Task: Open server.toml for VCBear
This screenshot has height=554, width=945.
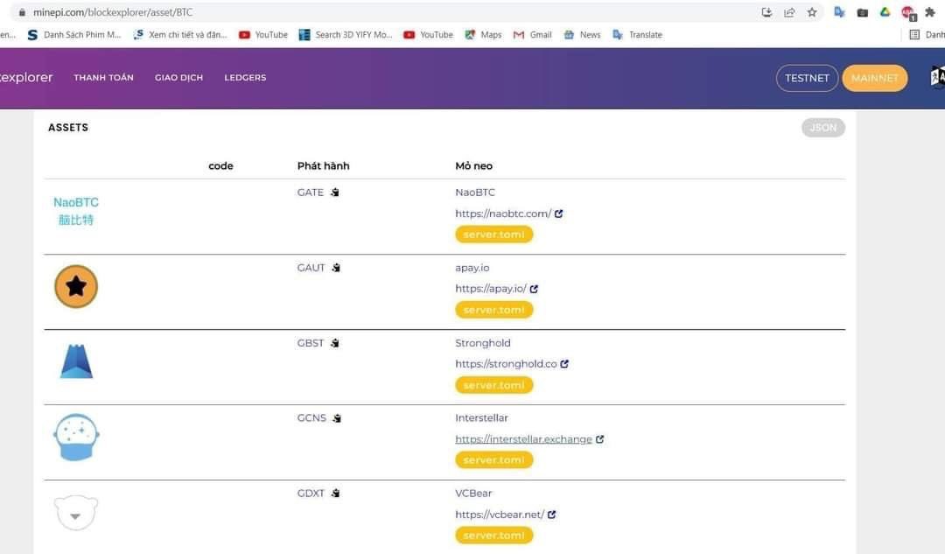Action: (x=494, y=536)
